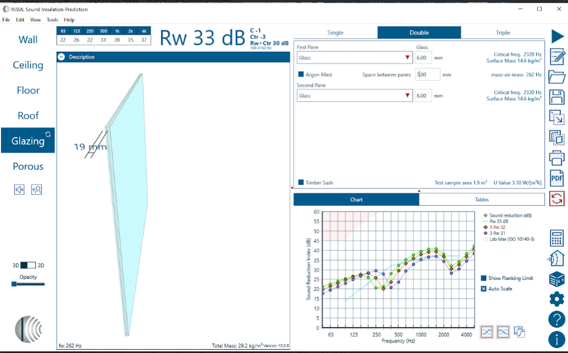Click the loudspeaker icon below Porous

point(19,190)
